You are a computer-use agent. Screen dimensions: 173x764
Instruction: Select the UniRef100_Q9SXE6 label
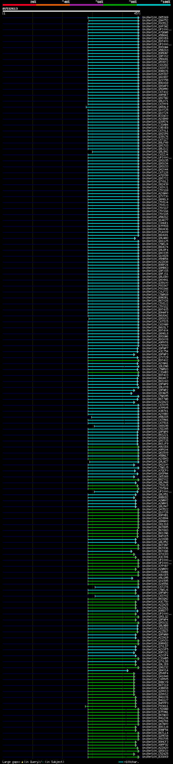(155, 38)
